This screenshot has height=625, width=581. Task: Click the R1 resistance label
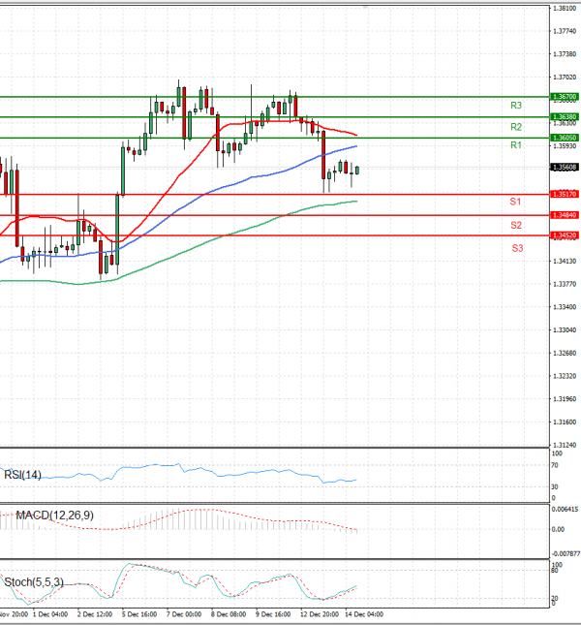pyautogui.click(x=516, y=145)
